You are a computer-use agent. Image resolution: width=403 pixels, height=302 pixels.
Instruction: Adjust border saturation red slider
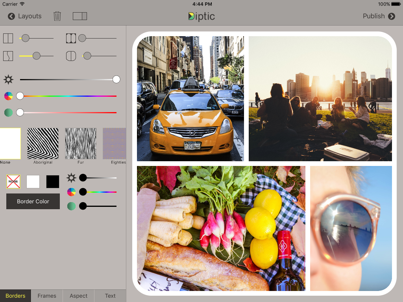click(x=66, y=112)
